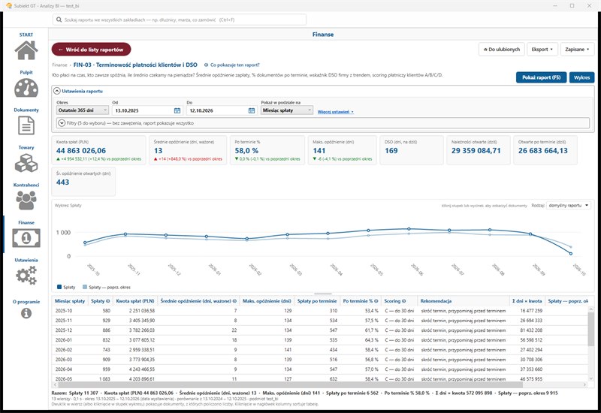
Task: Expand Więcej ustawień options
Action: tap(335, 112)
